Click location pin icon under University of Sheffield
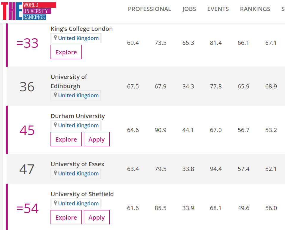The width and height of the screenshot is (285, 230). point(55,203)
